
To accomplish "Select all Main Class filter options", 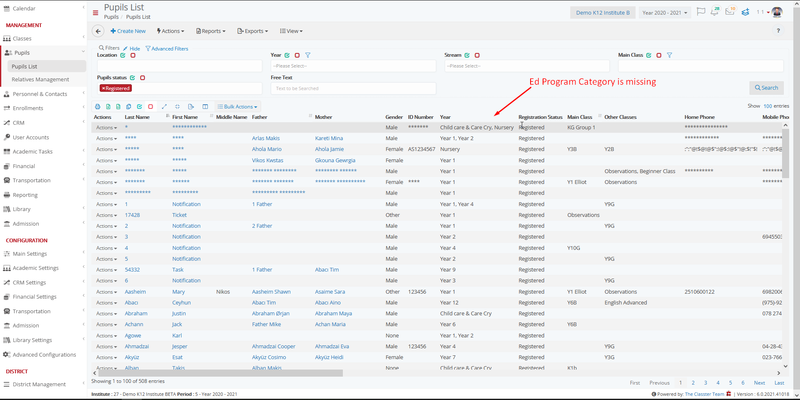I will coord(649,55).
